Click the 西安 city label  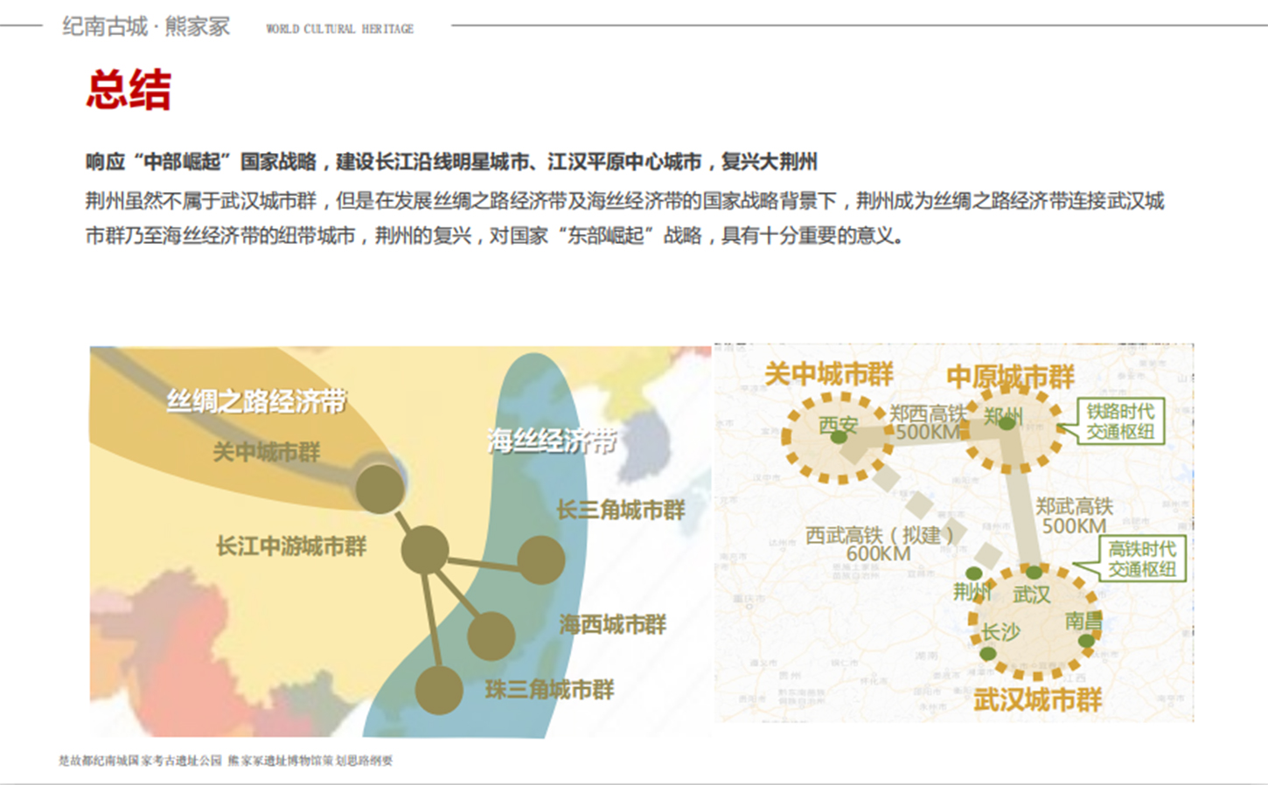838,426
